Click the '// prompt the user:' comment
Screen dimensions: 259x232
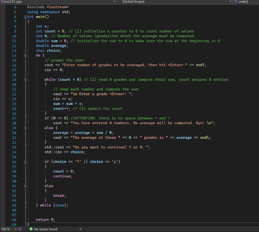65,60
